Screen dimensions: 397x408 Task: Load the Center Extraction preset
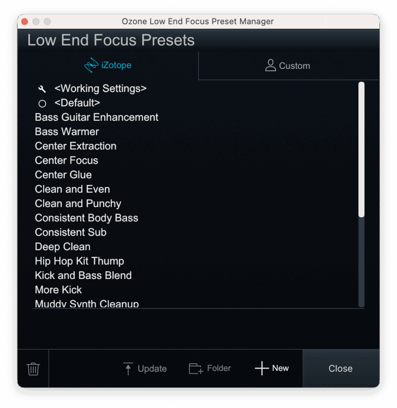coord(76,146)
